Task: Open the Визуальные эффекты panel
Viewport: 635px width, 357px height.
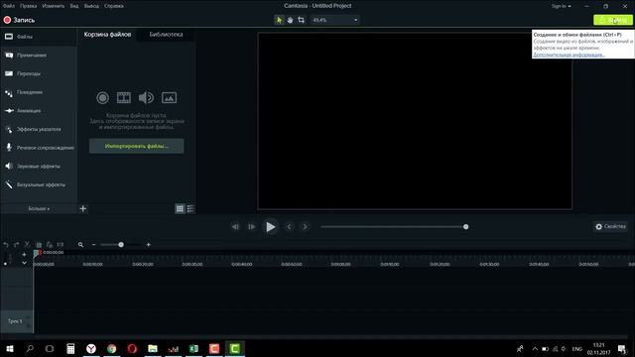Action: click(x=39, y=184)
